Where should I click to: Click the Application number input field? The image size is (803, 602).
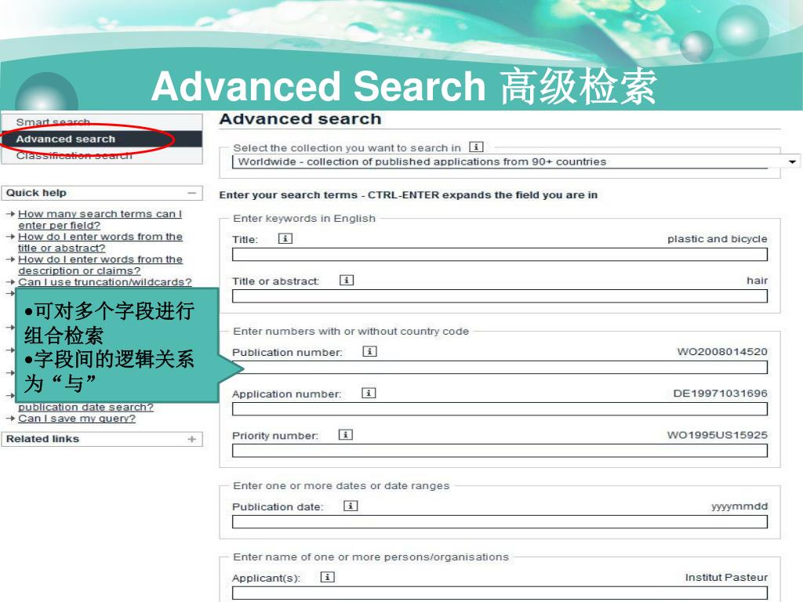click(x=500, y=409)
